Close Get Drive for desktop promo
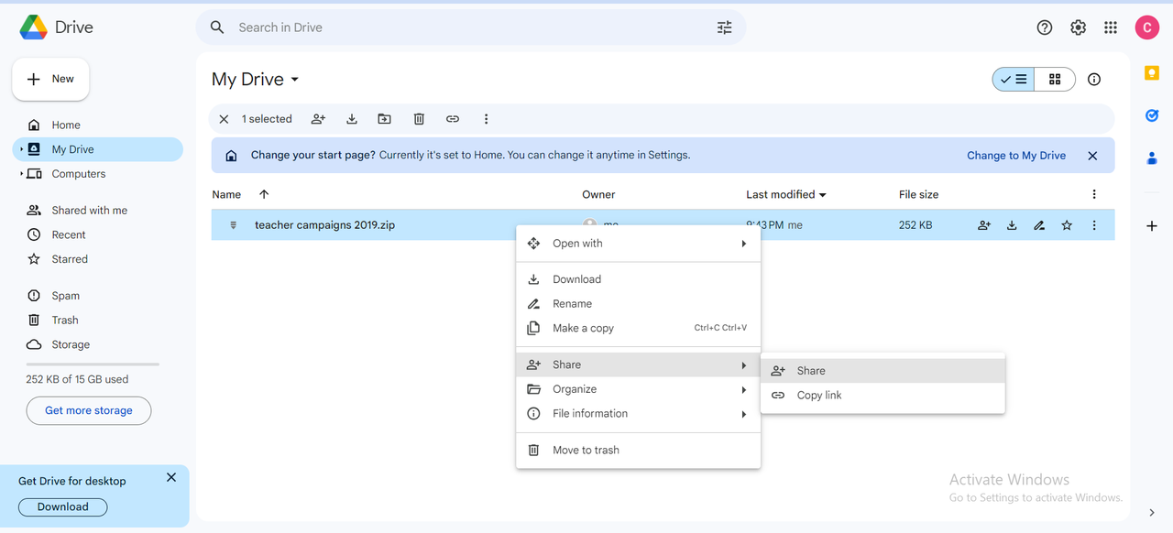The width and height of the screenshot is (1173, 533). pos(171,477)
